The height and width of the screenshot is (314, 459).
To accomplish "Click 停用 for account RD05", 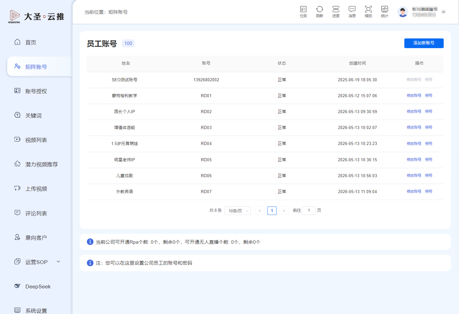I will (x=429, y=160).
